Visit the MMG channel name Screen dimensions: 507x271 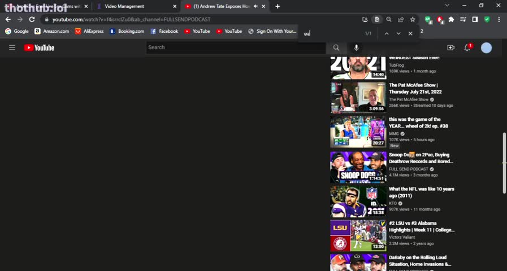pos(394,134)
